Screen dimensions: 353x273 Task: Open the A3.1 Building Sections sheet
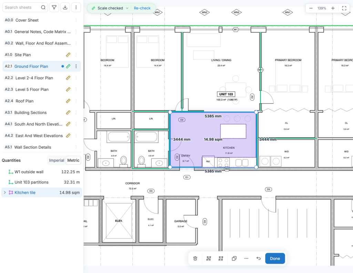click(x=42, y=113)
